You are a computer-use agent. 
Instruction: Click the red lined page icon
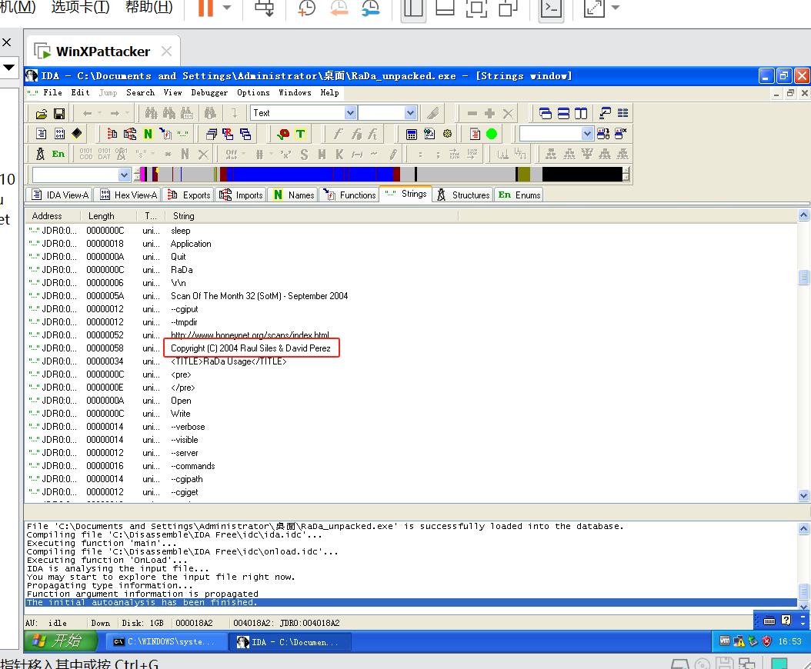tap(475, 135)
